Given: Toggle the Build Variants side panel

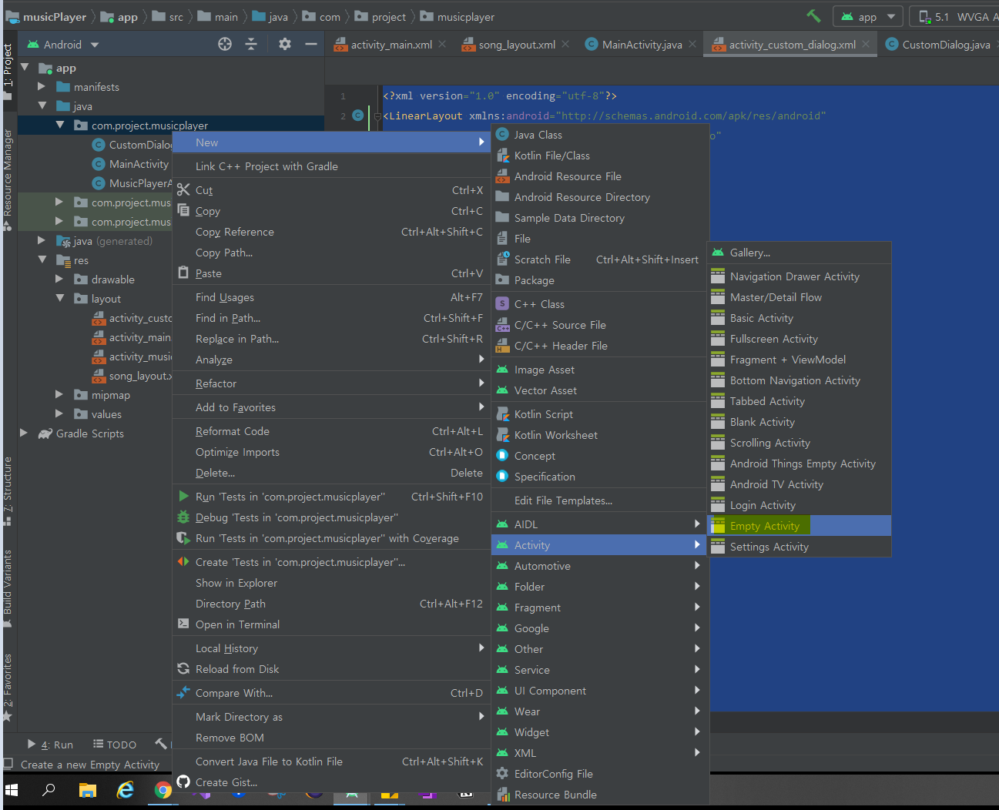Looking at the screenshot, I should [8, 589].
